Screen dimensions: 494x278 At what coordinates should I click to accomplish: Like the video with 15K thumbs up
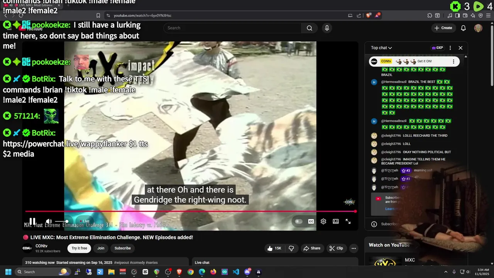[274, 248]
